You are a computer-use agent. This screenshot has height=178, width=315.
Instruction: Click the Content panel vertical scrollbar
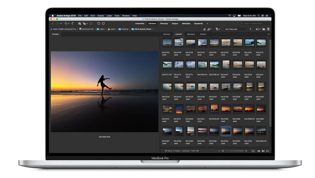pyautogui.click(x=270, y=82)
